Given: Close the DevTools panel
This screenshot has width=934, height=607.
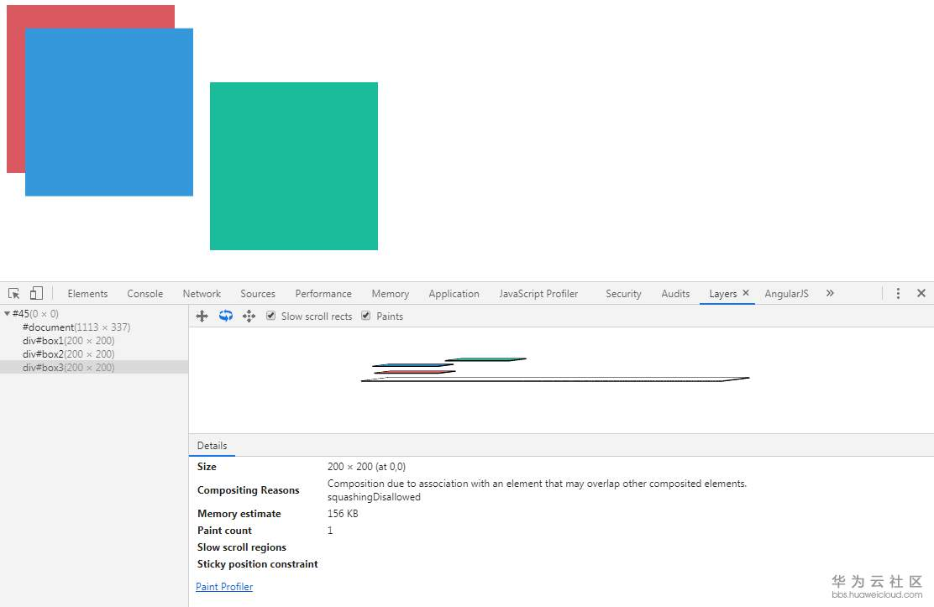Looking at the screenshot, I should [x=921, y=293].
